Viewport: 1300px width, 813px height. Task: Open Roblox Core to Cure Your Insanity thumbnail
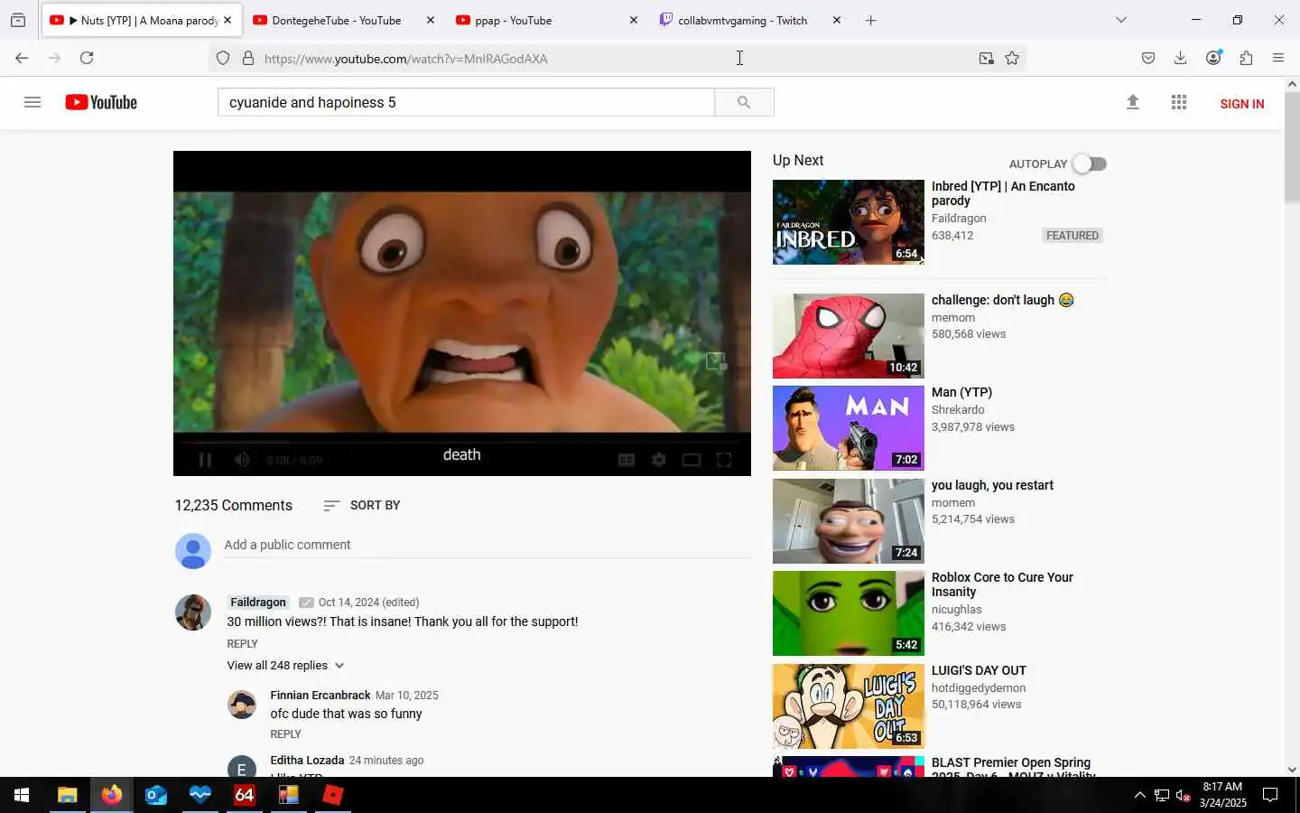(x=849, y=613)
